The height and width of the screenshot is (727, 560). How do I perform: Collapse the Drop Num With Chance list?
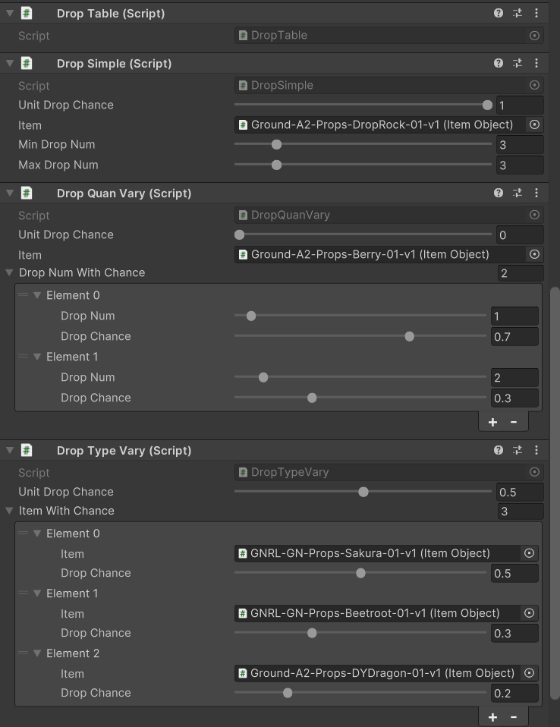pyautogui.click(x=9, y=272)
